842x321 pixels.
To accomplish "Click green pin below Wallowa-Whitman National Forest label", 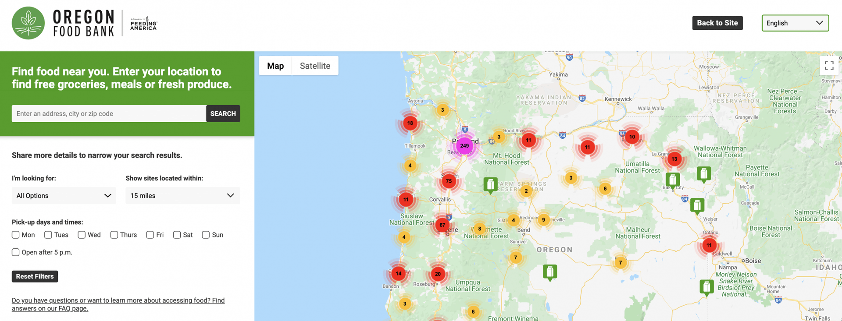I will (x=704, y=174).
